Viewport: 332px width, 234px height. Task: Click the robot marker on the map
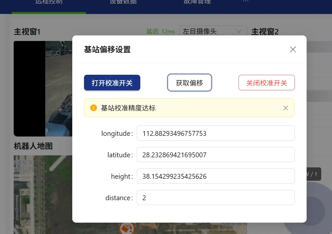pyautogui.click(x=127, y=228)
